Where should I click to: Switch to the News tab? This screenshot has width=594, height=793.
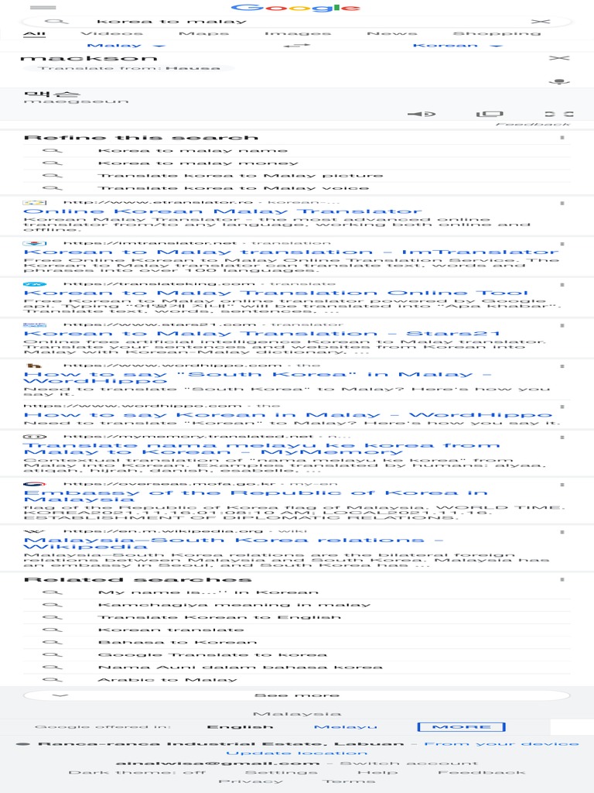click(392, 33)
